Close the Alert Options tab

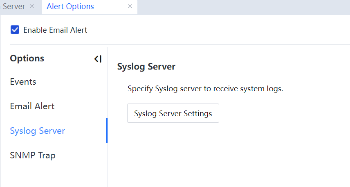130,7
